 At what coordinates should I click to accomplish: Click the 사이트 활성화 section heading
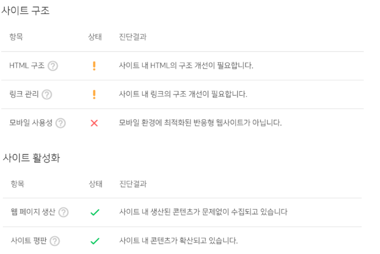[x=31, y=158]
